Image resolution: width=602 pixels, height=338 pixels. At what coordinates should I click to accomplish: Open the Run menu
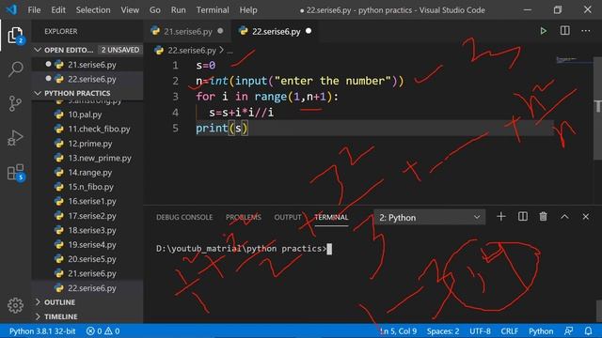click(x=178, y=10)
